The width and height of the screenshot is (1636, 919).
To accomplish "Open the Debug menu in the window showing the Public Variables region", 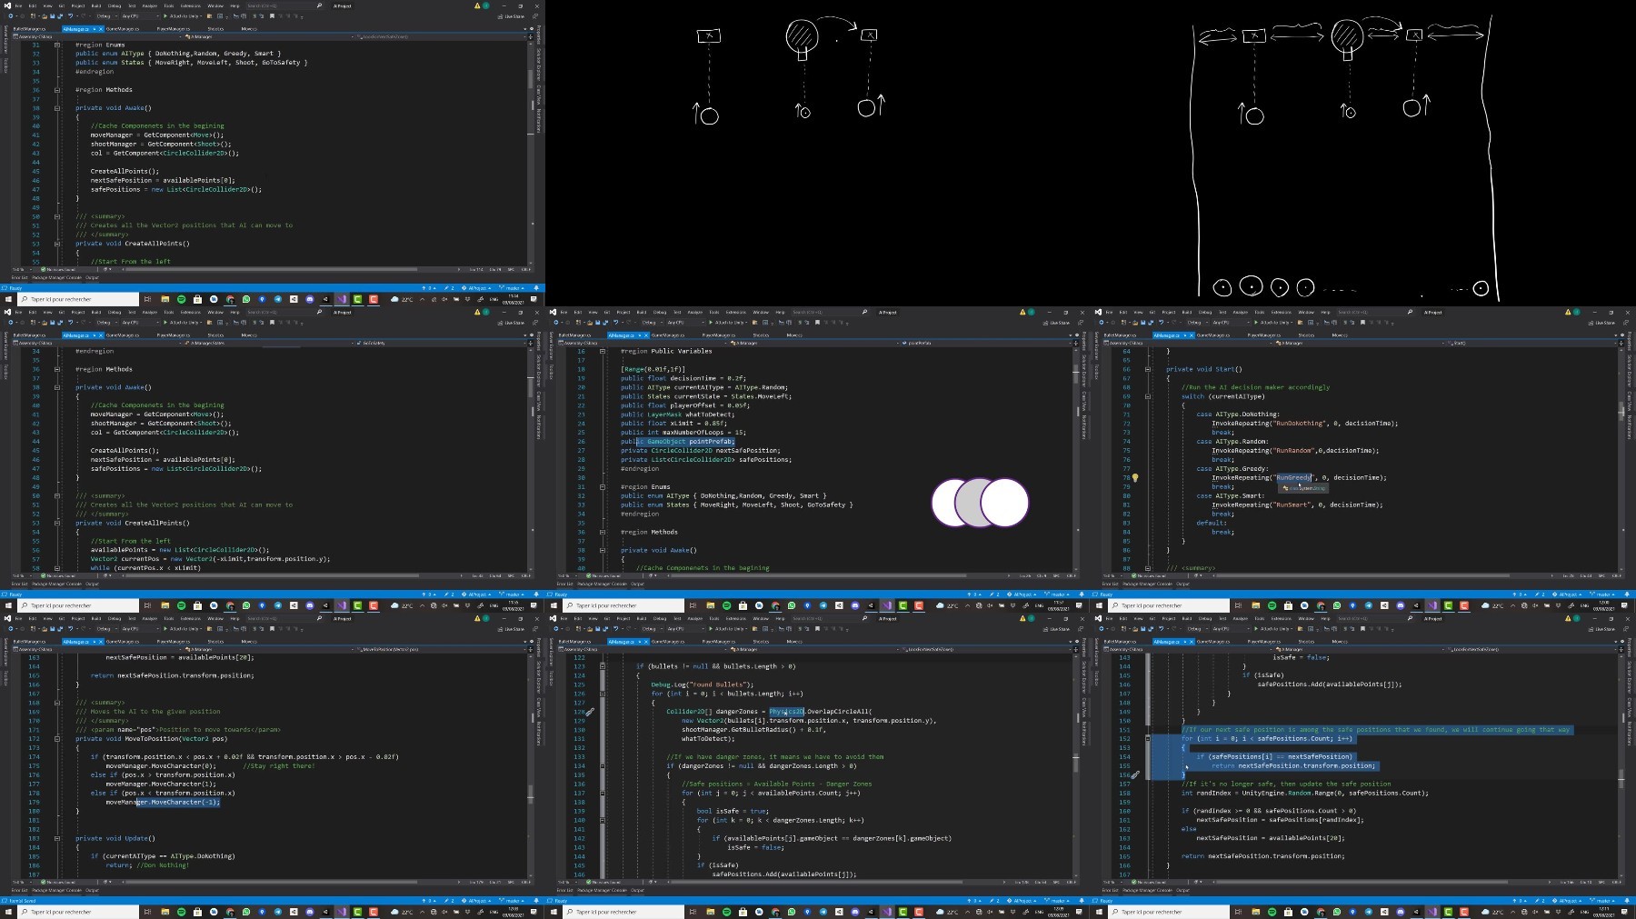I will [x=660, y=312].
